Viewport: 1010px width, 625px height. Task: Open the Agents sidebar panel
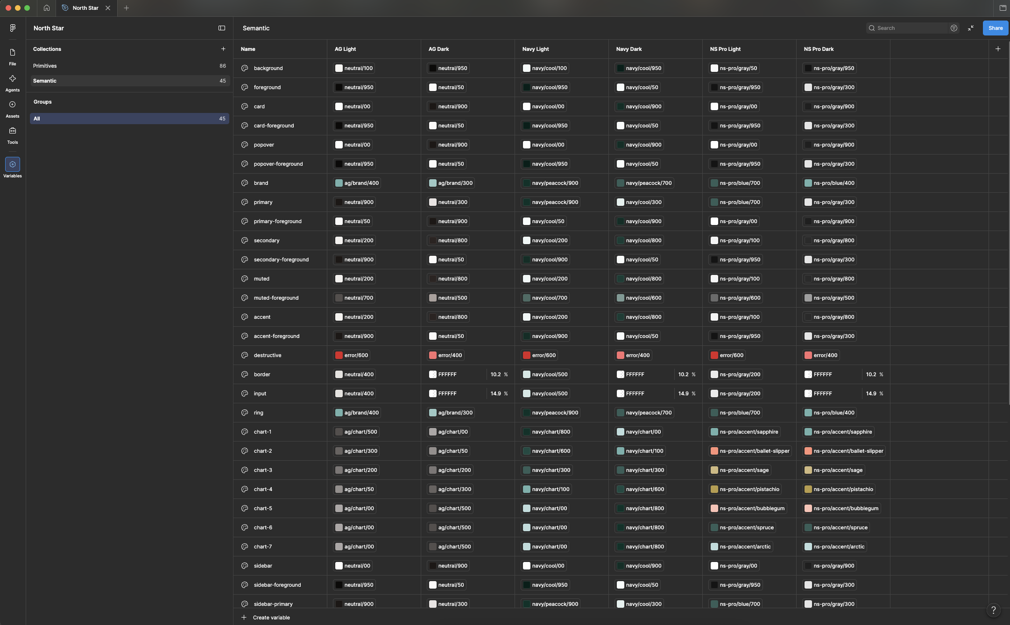[13, 83]
